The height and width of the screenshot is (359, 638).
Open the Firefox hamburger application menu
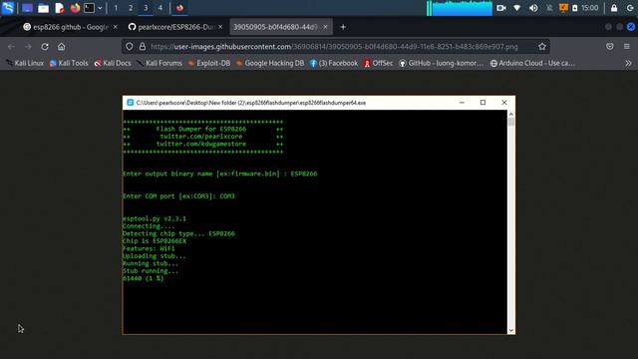point(627,47)
